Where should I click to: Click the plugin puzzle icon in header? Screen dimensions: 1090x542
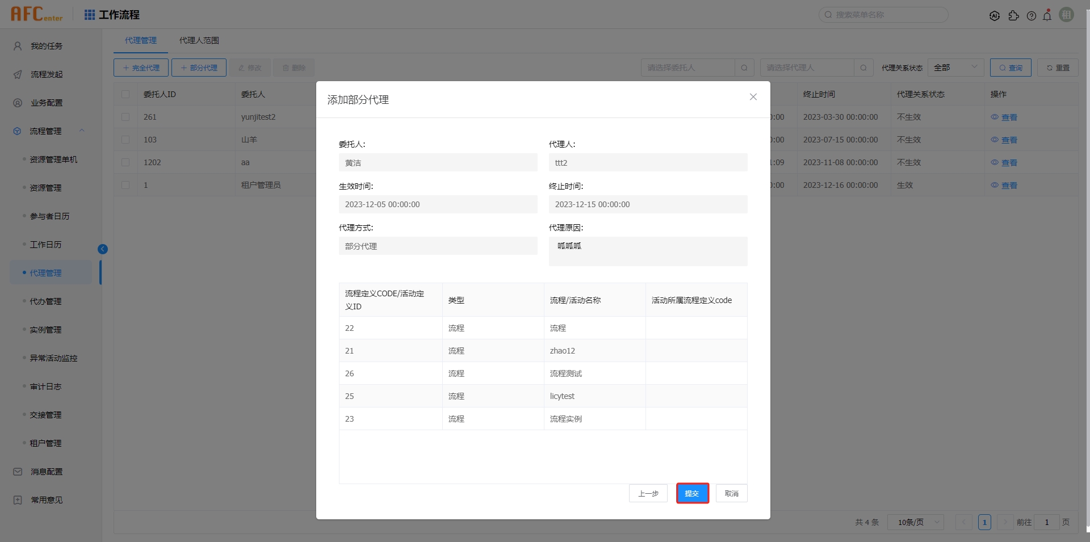tap(1014, 15)
